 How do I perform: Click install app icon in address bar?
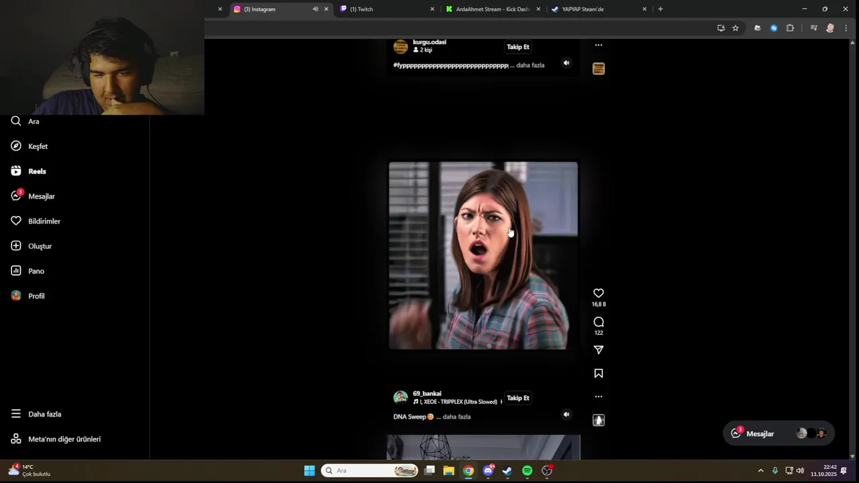(721, 28)
